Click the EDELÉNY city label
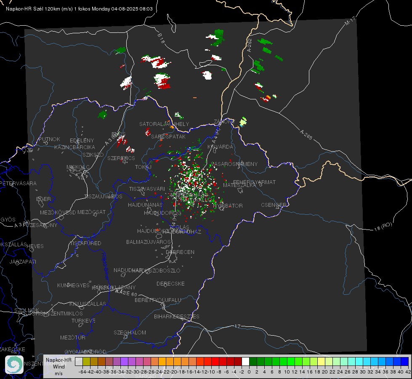Image resolution: width=412 pixels, height=379 pixels. coord(82,141)
